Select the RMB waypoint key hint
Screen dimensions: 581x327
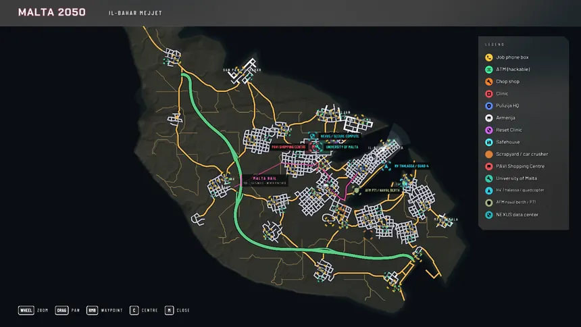click(92, 310)
